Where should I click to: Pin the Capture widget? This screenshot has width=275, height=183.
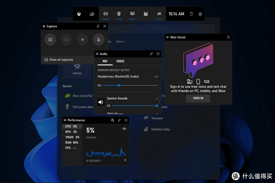click(98, 26)
